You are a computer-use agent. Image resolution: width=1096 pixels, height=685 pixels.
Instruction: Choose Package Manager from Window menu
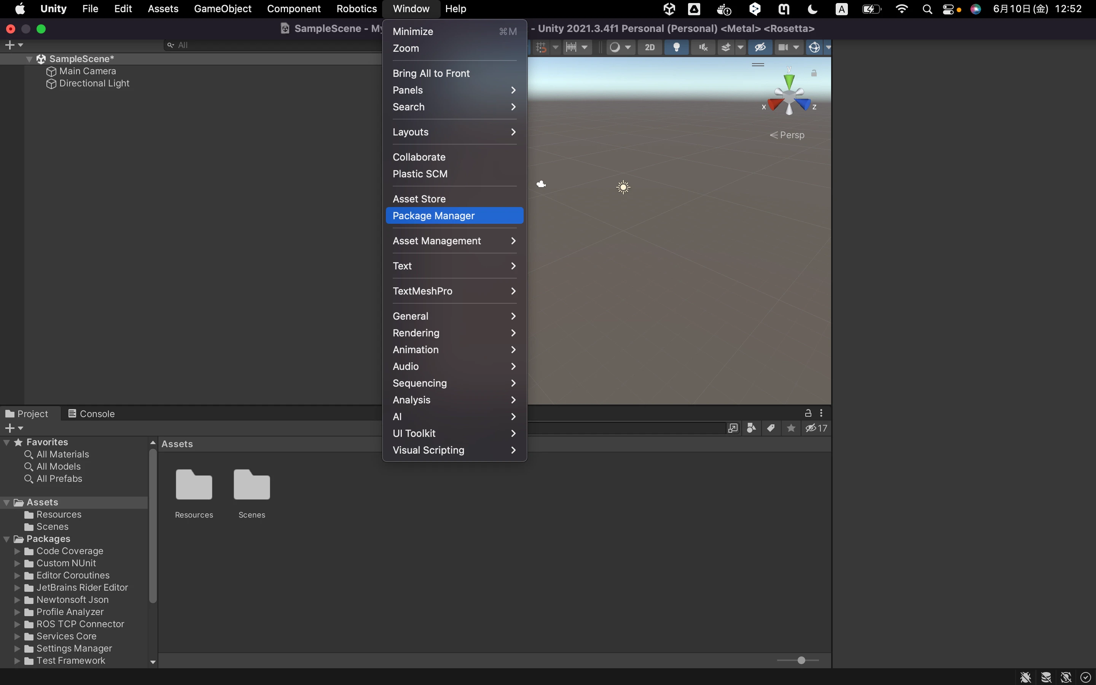tap(454, 216)
